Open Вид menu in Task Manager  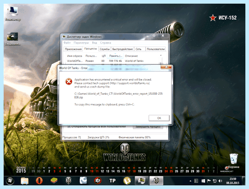[95, 43]
